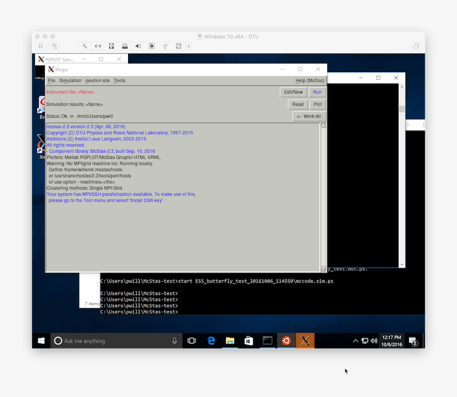Open the Tools menu in Mcgui

120,81
